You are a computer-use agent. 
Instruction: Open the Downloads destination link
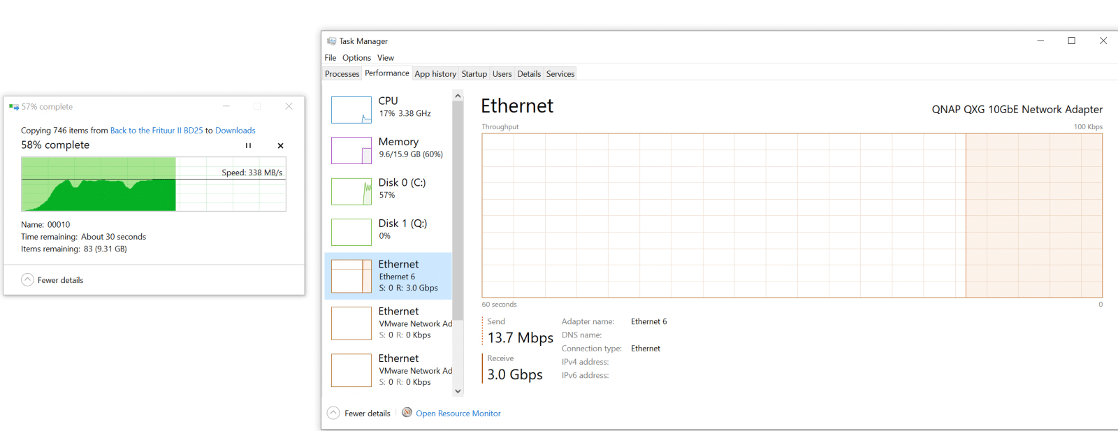pos(235,131)
